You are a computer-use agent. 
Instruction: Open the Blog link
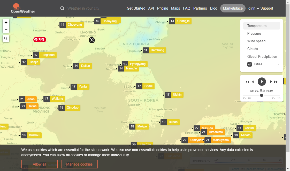[213, 8]
